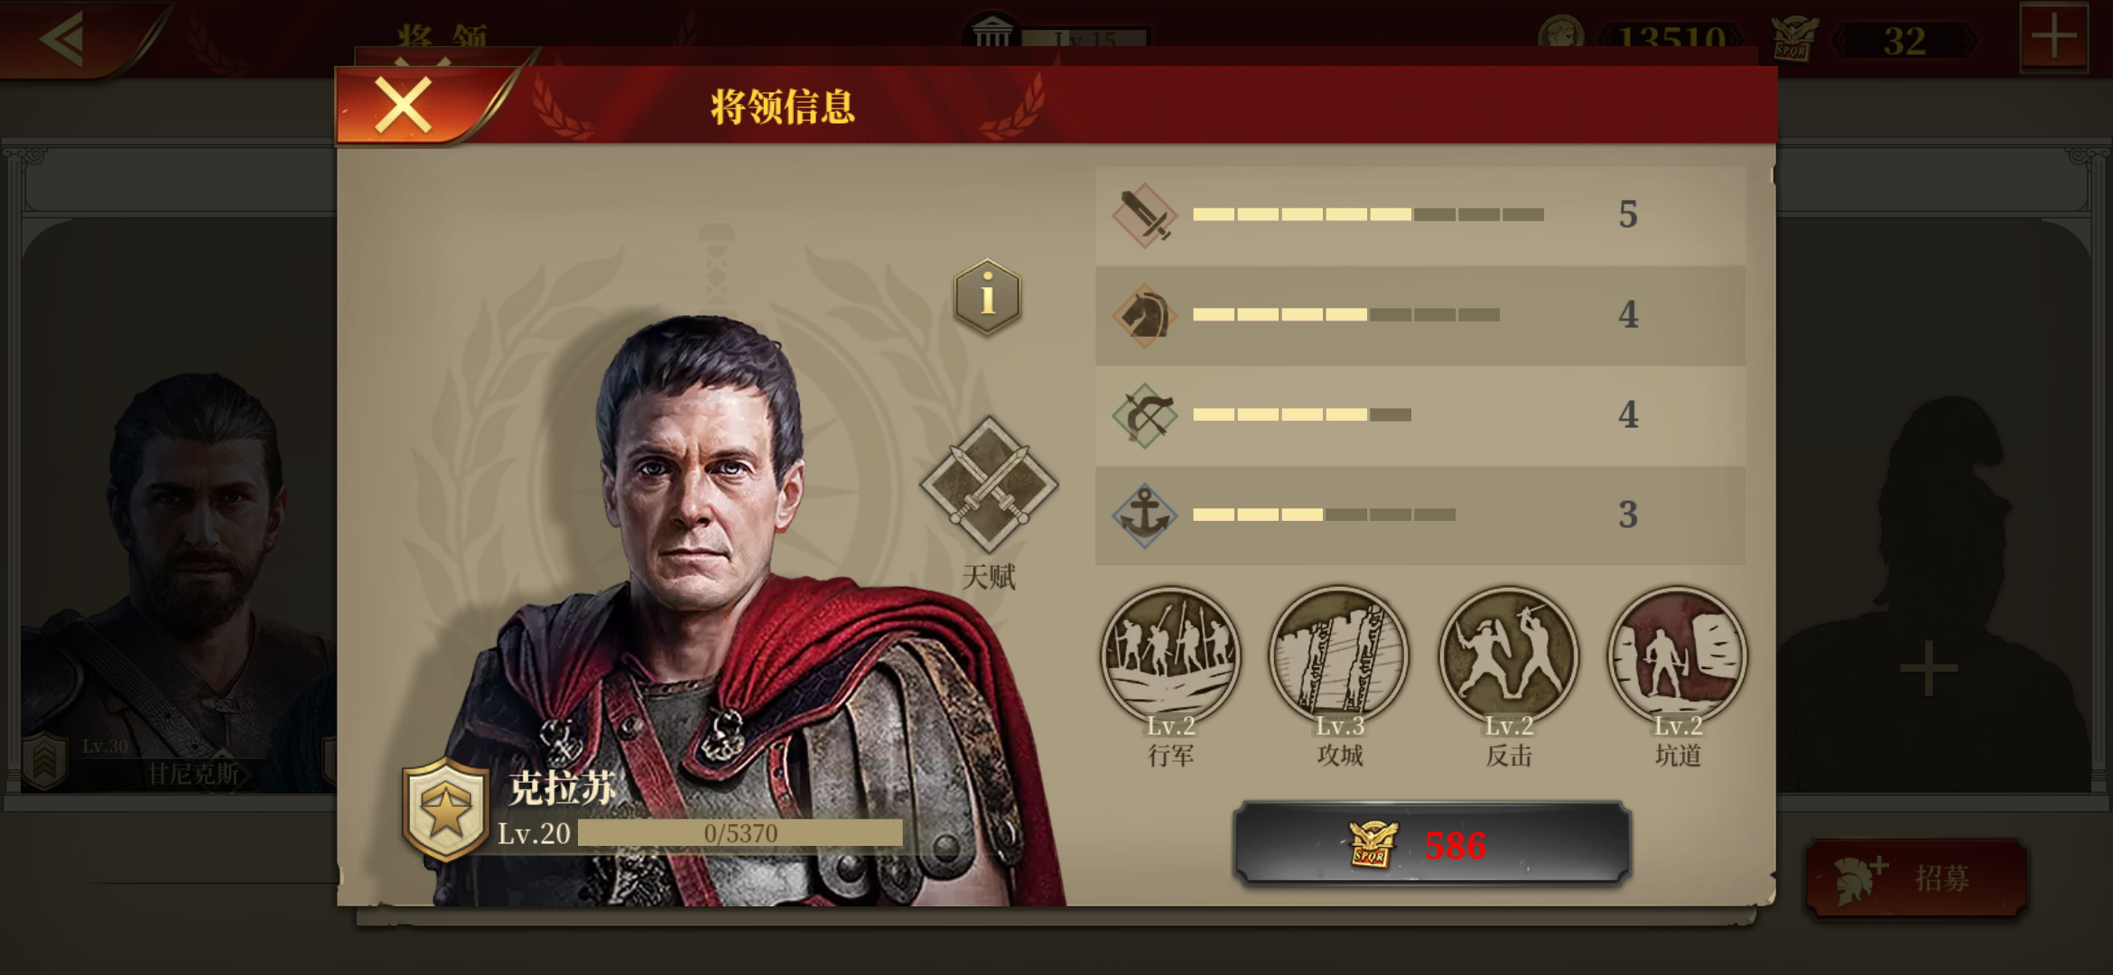Tap the archer bow attribute icon
Image resolution: width=2113 pixels, height=975 pixels.
pos(1144,415)
